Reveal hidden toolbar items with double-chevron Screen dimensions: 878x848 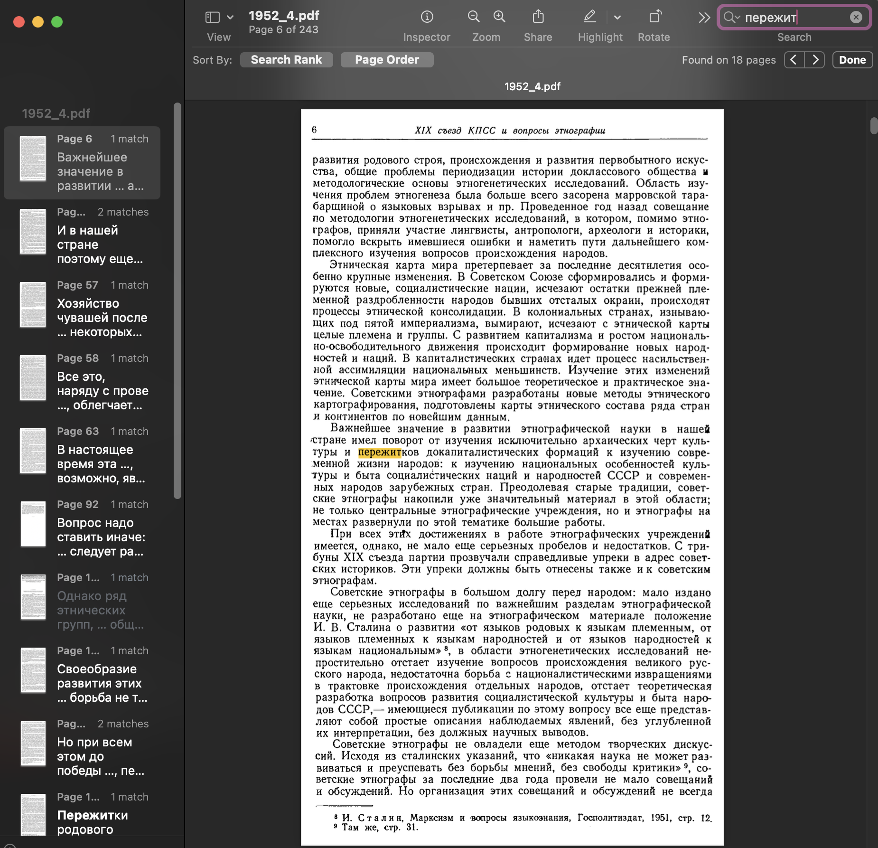704,17
